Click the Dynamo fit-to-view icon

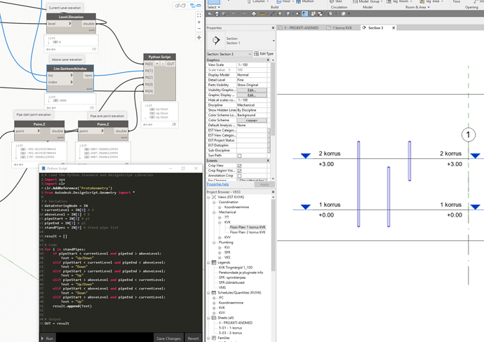(x=199, y=15)
